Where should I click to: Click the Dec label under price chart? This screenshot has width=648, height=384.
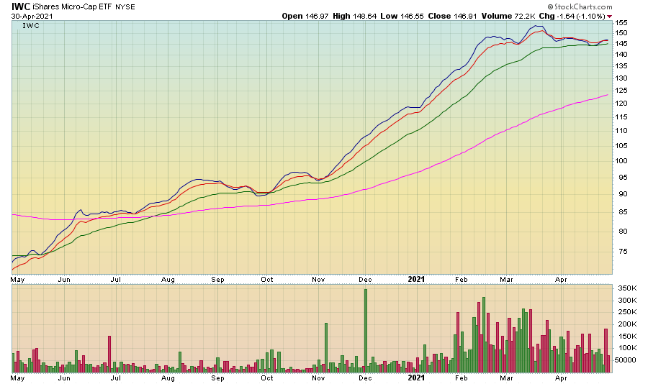click(365, 280)
